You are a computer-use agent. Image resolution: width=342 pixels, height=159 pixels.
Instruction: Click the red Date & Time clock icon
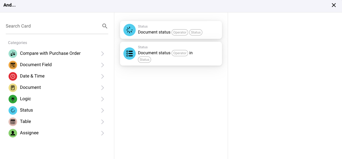point(13,76)
